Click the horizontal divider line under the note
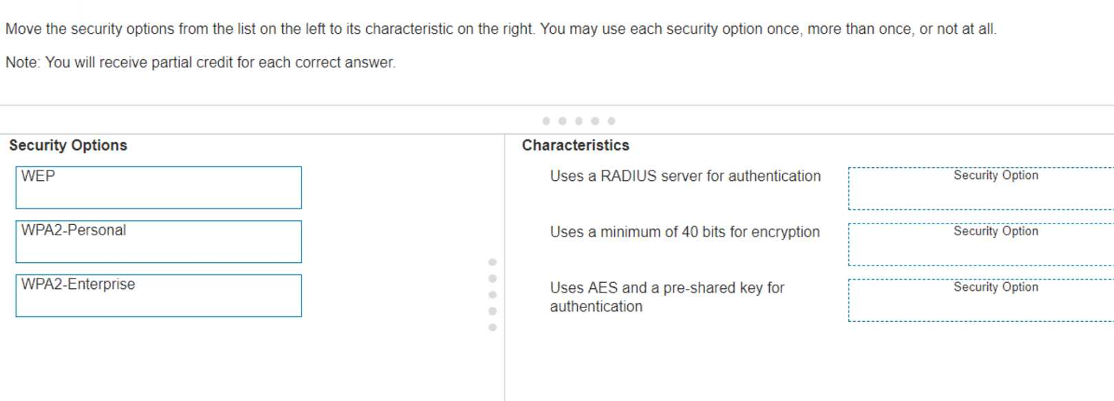The width and height of the screenshot is (1114, 401). pyautogui.click(x=275, y=105)
